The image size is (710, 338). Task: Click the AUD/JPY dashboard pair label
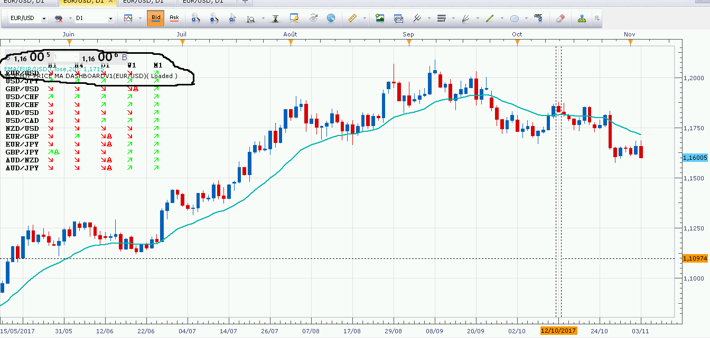[22, 168]
